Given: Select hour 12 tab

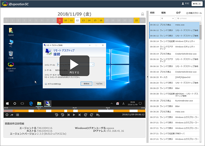Looking at the screenshot, I should coord(78,20).
